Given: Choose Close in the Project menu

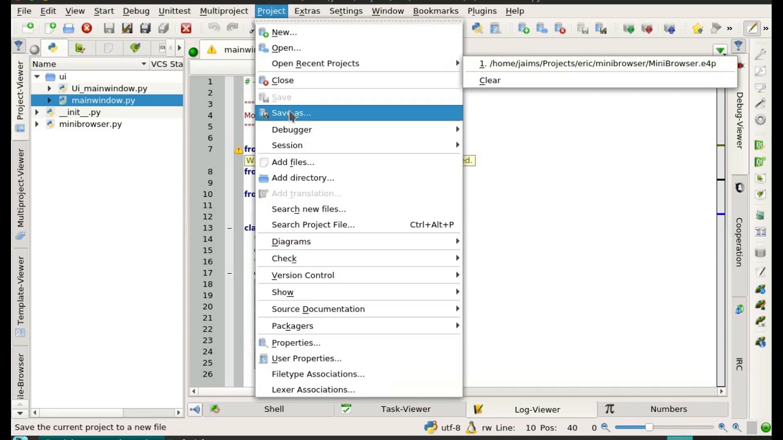Looking at the screenshot, I should (x=359, y=80).
